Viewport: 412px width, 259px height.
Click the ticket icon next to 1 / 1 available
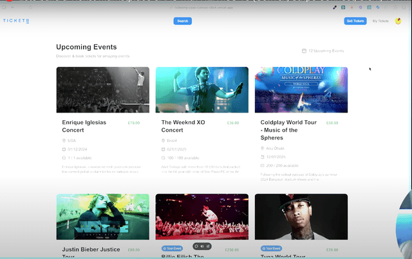[64, 158]
